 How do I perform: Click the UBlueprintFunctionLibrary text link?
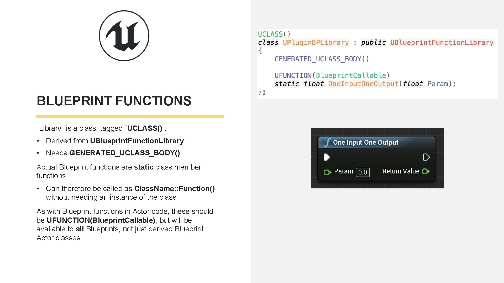pos(442,42)
